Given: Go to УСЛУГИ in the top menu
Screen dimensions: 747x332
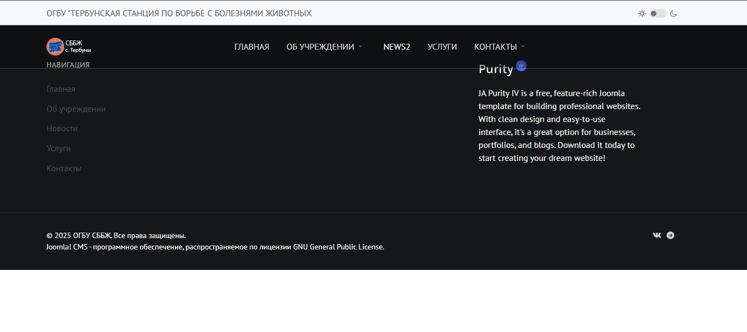Looking at the screenshot, I should (x=442, y=47).
